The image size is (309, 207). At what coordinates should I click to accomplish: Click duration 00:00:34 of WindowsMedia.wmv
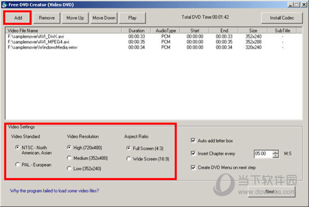137,47
